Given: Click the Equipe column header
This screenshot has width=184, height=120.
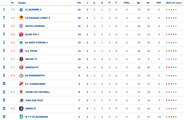Looking at the screenshot, I should coord(22,3).
